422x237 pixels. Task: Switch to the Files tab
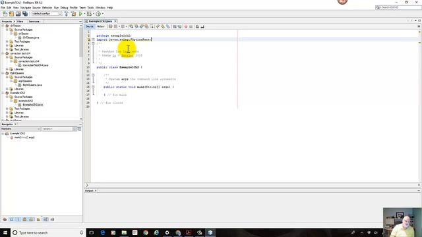20,21
